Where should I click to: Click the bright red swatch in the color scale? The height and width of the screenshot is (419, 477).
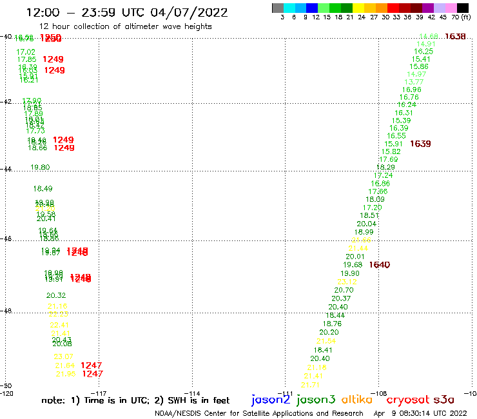(393, 8)
